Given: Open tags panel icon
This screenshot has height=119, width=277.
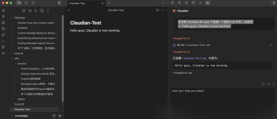Looking at the screenshot, I should pos(186,3).
